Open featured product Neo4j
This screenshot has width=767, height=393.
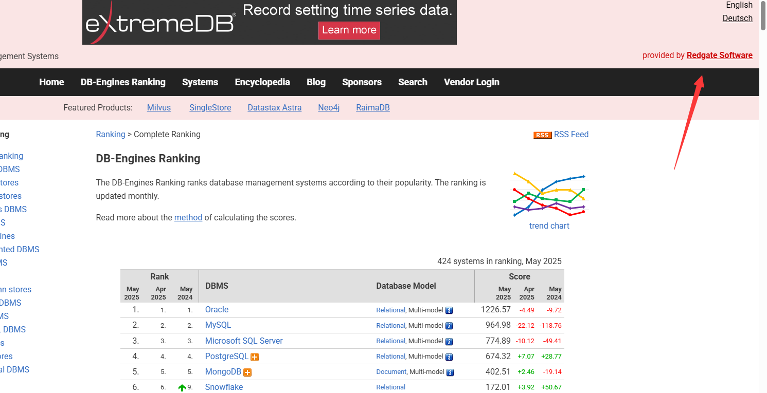(x=329, y=108)
